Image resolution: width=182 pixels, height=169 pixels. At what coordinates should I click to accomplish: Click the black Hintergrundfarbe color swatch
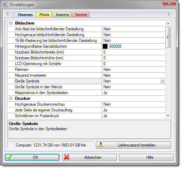point(105,46)
